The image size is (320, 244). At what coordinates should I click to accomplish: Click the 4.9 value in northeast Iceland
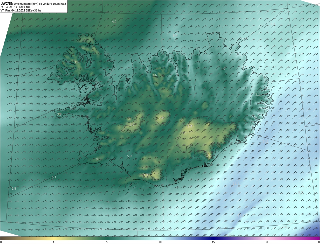[223, 69]
